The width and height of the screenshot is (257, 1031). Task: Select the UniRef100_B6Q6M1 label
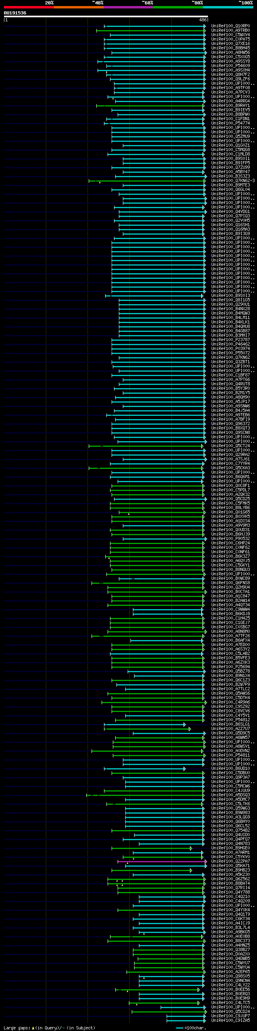coord(230,477)
